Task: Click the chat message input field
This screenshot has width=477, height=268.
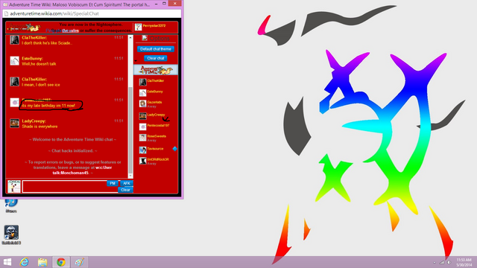Action: (x=66, y=186)
